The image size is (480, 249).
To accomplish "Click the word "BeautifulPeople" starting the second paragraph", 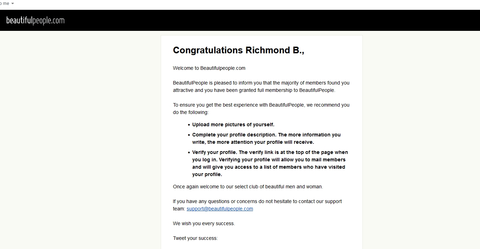I will click(190, 83).
